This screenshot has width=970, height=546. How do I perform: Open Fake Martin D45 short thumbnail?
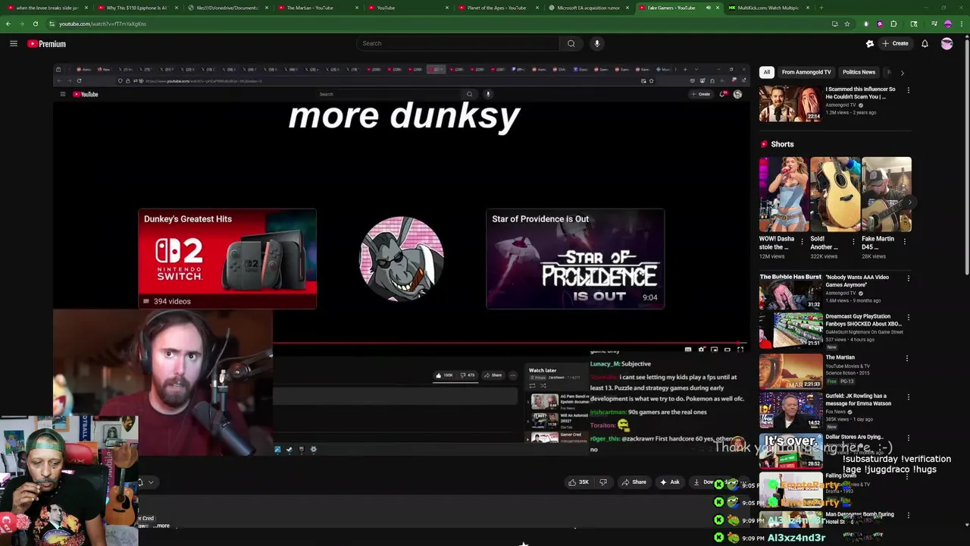point(887,194)
